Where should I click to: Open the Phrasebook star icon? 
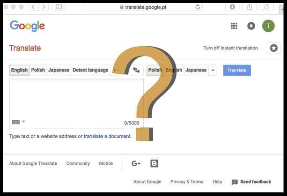(273, 48)
